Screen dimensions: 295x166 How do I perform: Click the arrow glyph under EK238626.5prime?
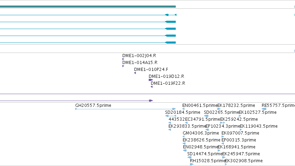(x=184, y=144)
